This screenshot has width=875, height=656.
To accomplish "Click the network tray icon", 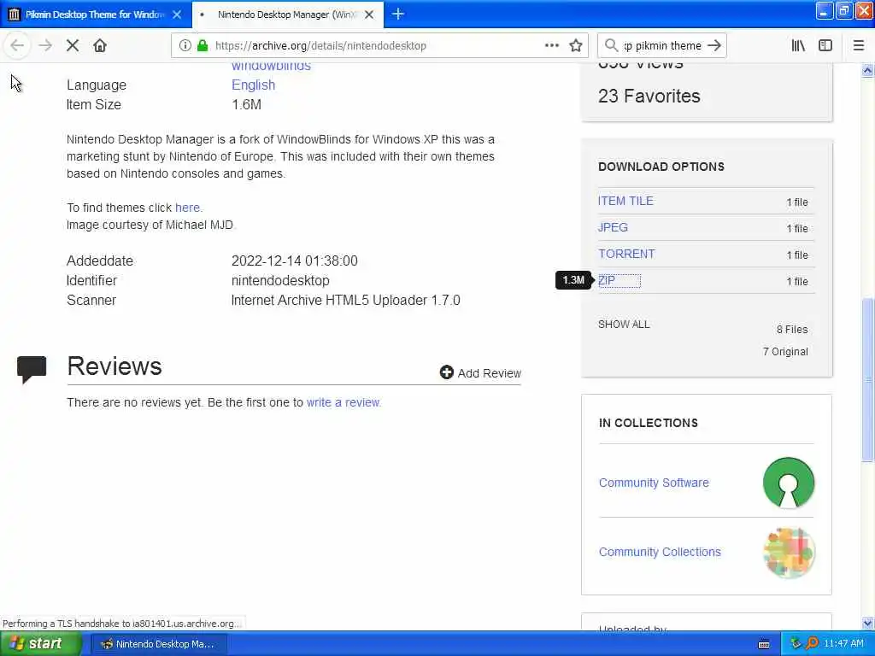I will tap(796, 644).
